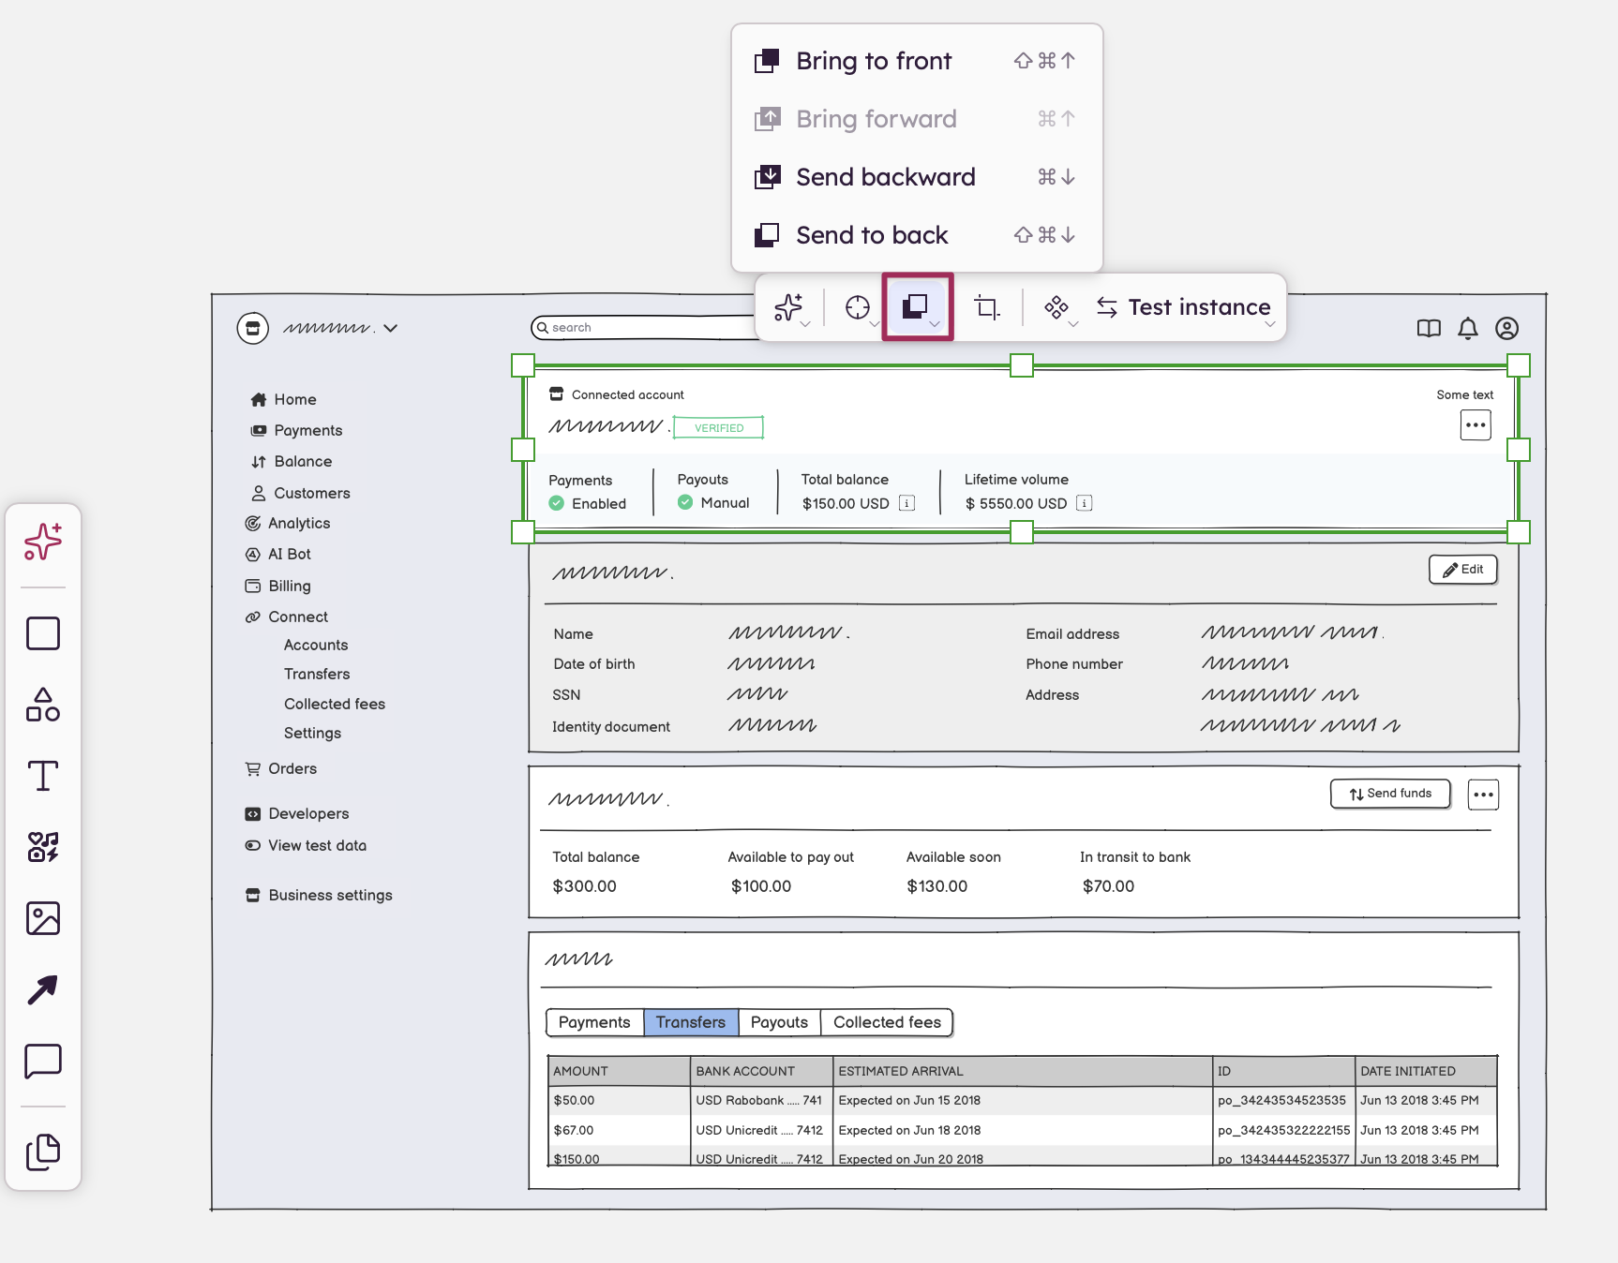Click the Edit button
The width and height of the screenshot is (1618, 1263).
pos(1463,570)
